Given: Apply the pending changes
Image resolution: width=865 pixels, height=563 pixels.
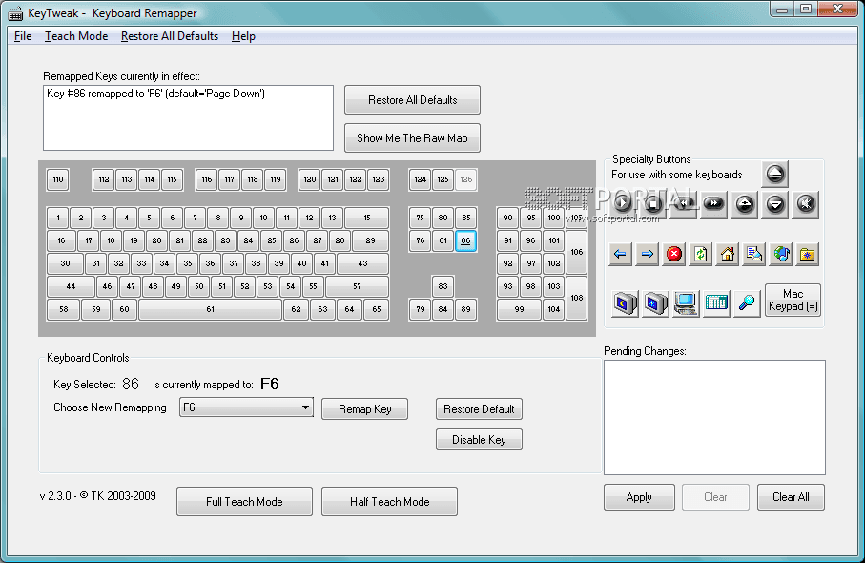Looking at the screenshot, I should [639, 497].
